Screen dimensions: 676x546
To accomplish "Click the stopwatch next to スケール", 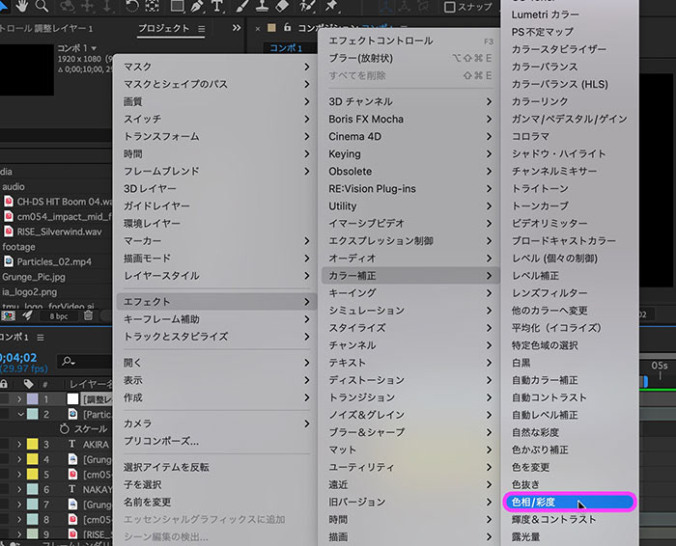I will [65, 429].
